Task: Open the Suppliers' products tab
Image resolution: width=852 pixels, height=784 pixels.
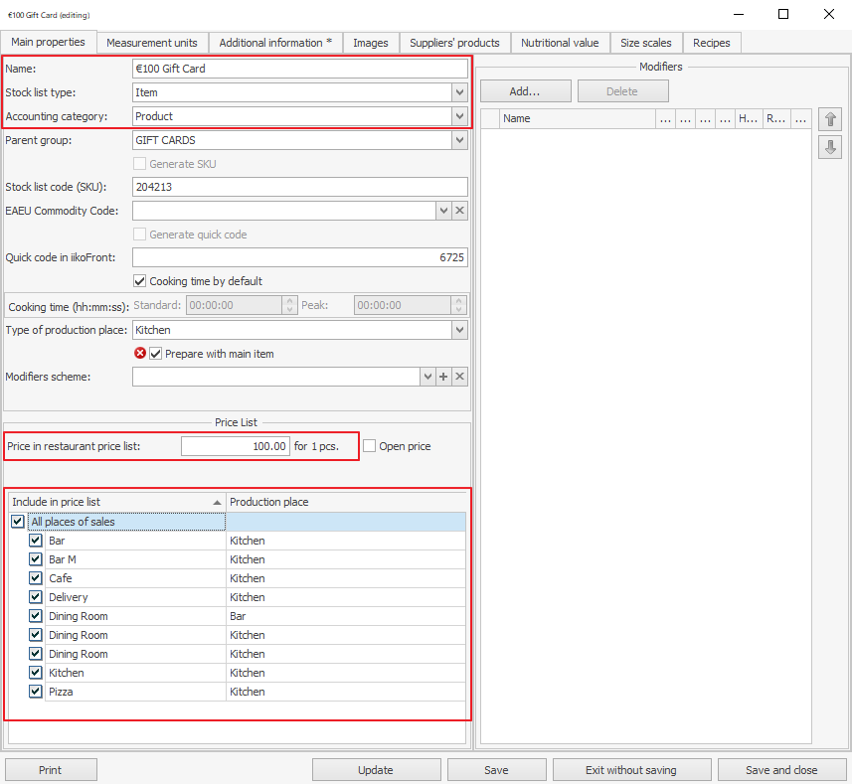Action: tap(456, 43)
